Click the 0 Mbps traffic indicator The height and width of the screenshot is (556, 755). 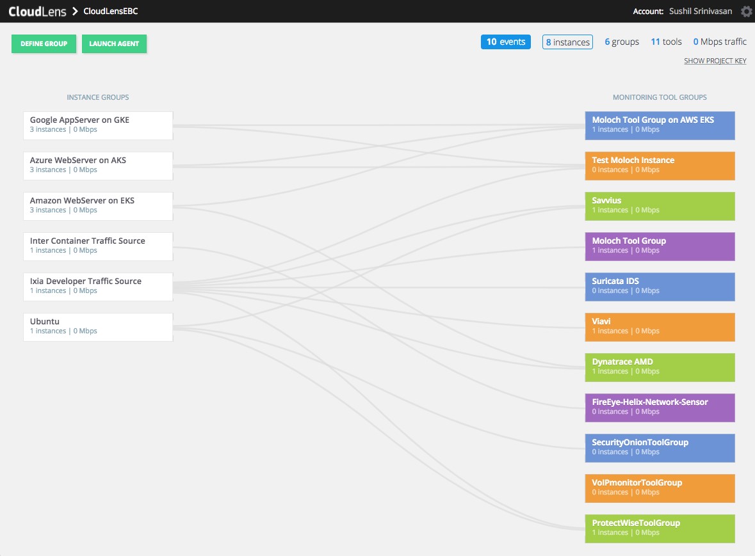720,41
